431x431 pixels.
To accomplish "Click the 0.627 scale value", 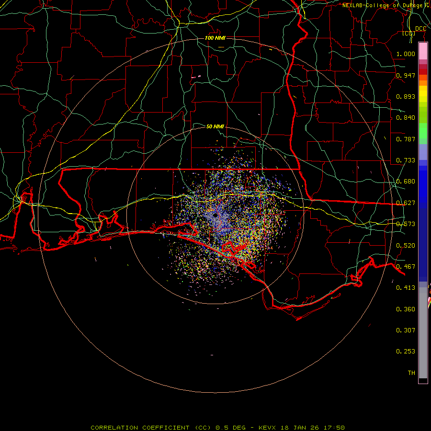I will 406,203.
